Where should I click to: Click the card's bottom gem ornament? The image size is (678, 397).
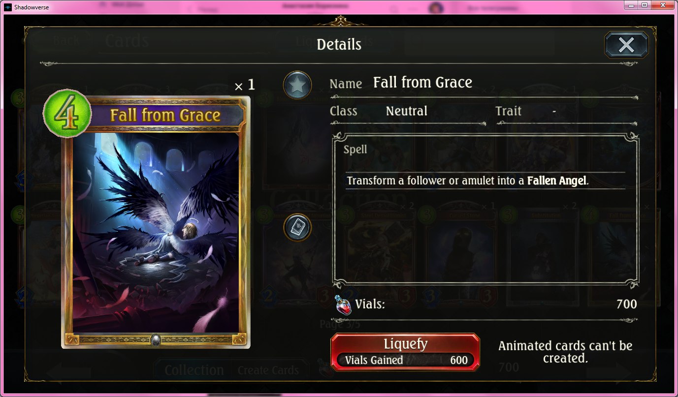tap(156, 339)
